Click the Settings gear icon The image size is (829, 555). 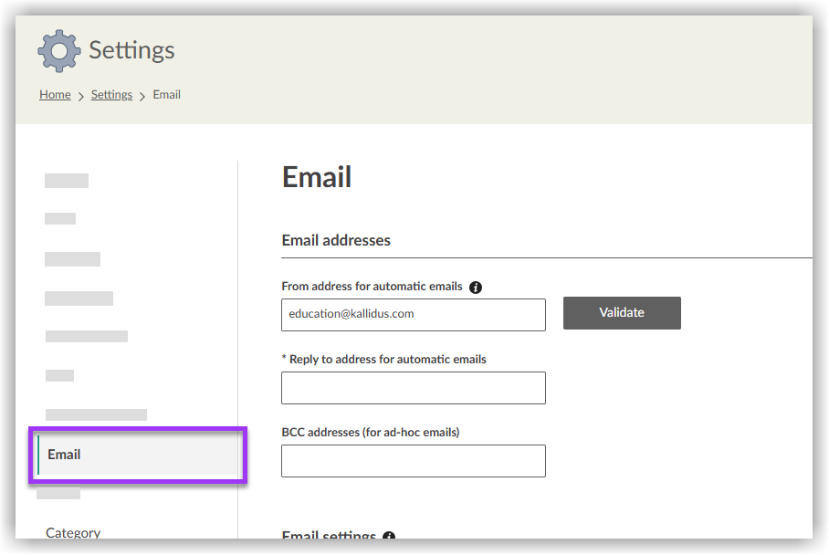click(x=58, y=50)
